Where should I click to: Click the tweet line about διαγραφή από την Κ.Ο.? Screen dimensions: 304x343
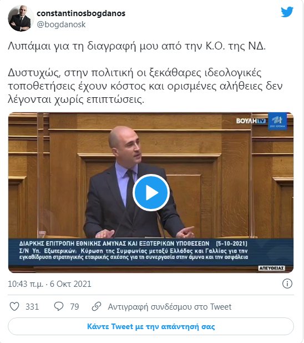point(137,46)
